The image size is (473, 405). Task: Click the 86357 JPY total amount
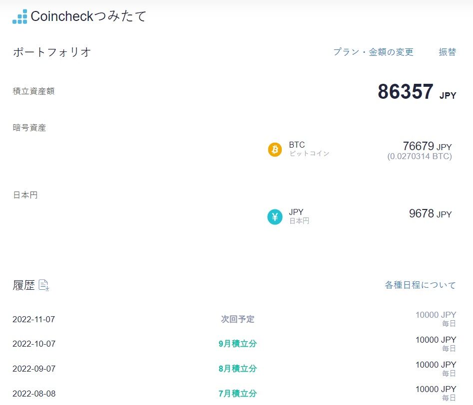click(x=416, y=92)
